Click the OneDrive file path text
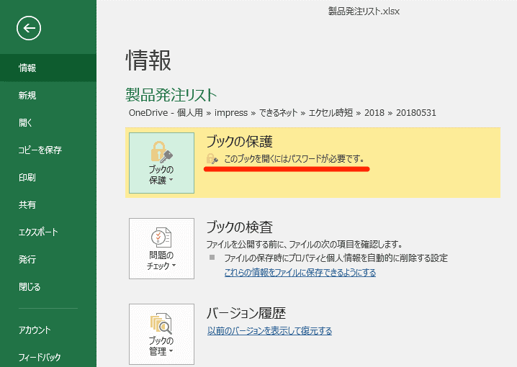The height and width of the screenshot is (367, 517). pos(282,113)
